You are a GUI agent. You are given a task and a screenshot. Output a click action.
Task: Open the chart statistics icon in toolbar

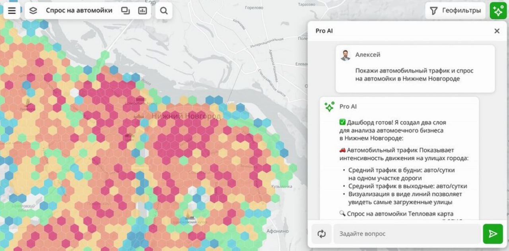point(142,11)
